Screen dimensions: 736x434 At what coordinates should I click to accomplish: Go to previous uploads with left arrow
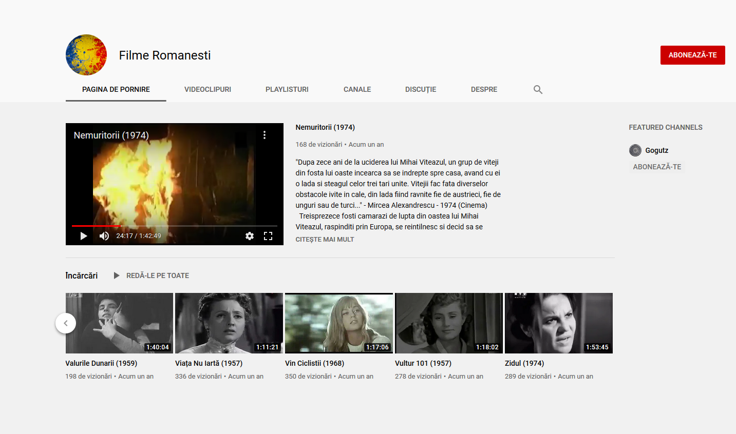(66, 323)
